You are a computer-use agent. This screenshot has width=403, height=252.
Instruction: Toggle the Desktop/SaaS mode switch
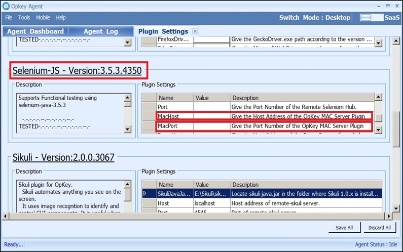[372, 17]
